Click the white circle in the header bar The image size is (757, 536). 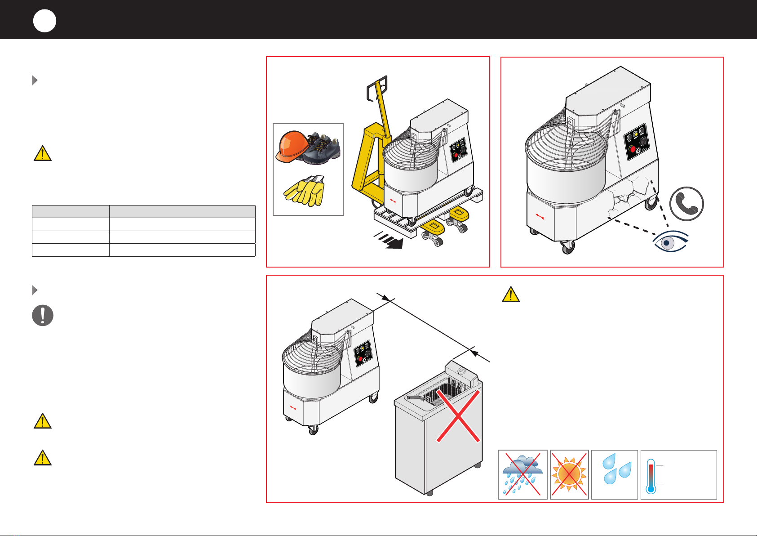[x=44, y=21]
